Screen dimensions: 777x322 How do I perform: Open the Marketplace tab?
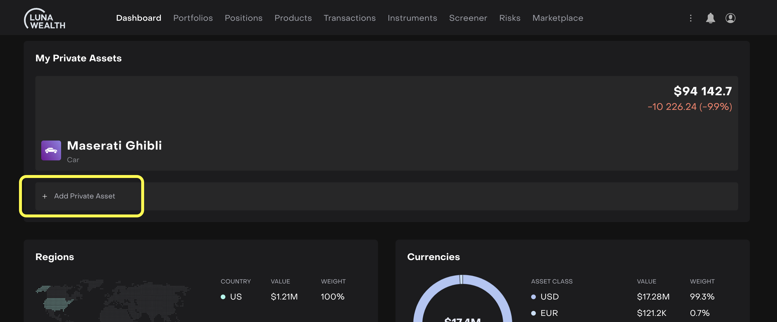pyautogui.click(x=557, y=18)
